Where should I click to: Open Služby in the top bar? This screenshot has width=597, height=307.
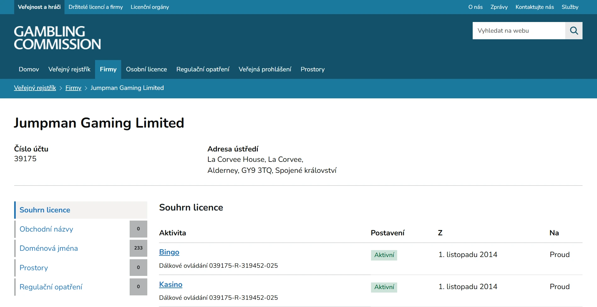570,7
